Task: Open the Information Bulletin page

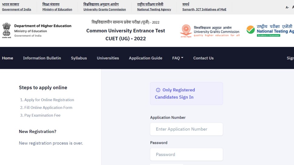Action: click(42, 58)
